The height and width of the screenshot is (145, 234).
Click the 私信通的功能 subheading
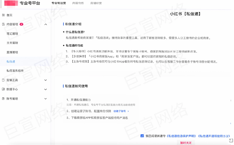point(74,46)
